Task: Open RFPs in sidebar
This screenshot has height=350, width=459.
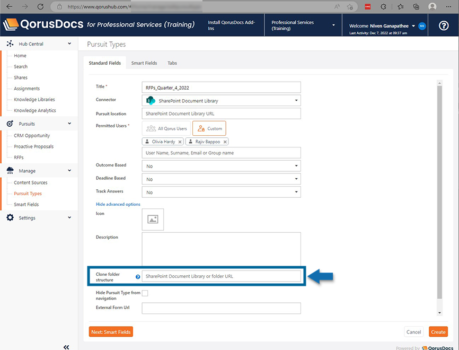Action: click(x=19, y=157)
